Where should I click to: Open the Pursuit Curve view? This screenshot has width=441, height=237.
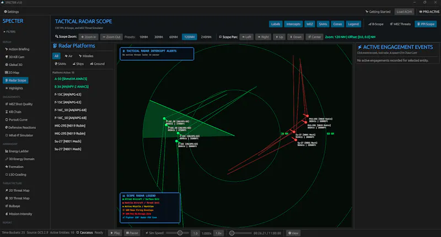[x=16, y=120]
